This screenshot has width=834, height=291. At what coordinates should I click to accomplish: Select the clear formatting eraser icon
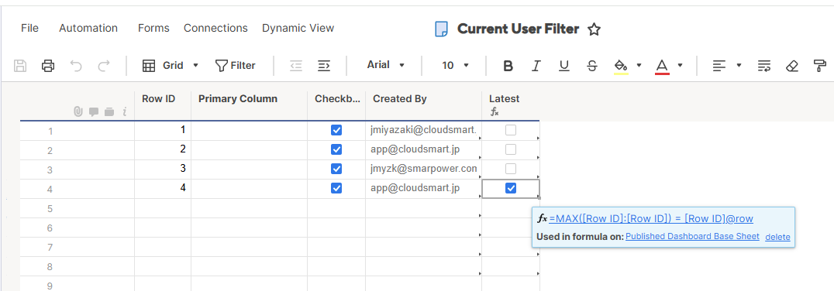coord(792,66)
